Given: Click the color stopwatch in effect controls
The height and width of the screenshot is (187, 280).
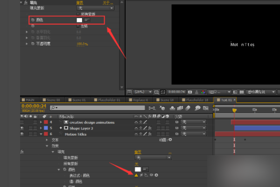Looking at the screenshot, I should 32,21.
